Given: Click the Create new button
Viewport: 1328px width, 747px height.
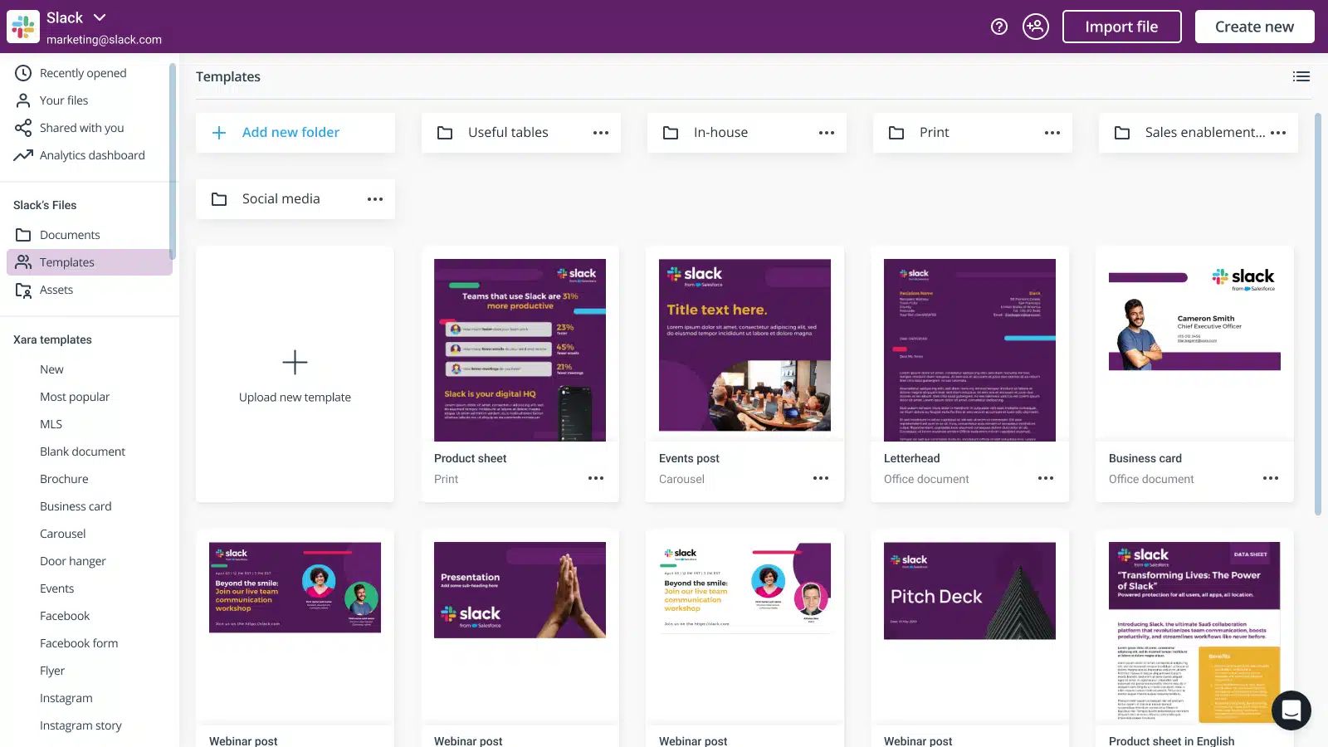Looking at the screenshot, I should coord(1254,26).
